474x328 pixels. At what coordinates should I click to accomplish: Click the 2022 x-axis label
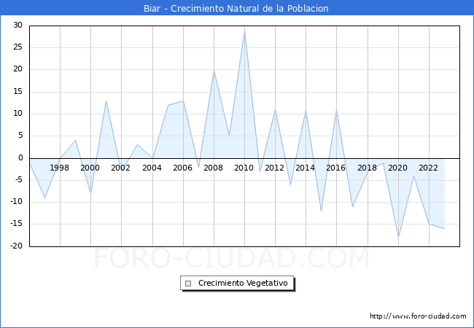pos(428,168)
